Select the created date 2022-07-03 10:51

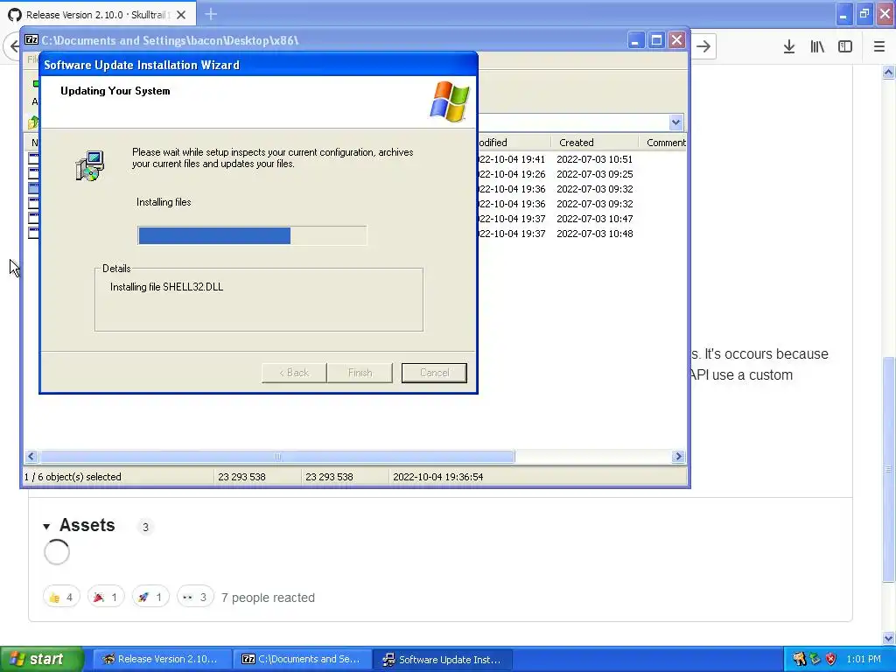pyautogui.click(x=594, y=159)
